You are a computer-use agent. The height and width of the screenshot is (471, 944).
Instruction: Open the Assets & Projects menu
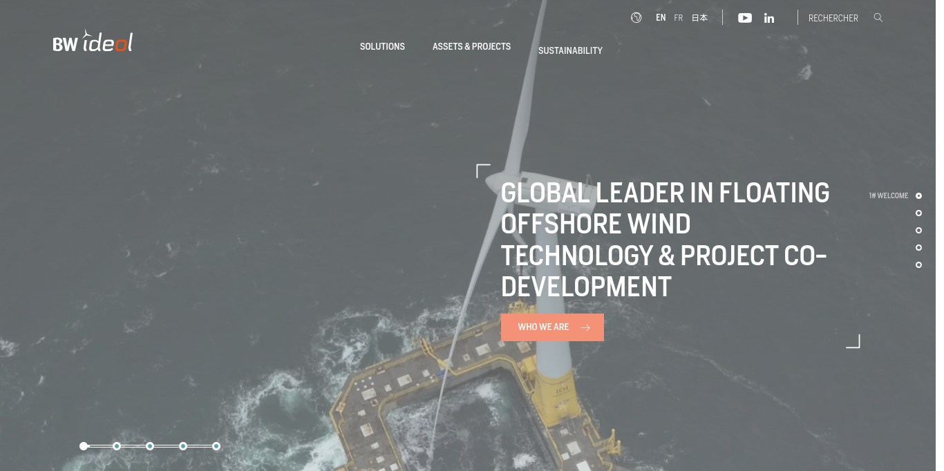[x=471, y=46]
